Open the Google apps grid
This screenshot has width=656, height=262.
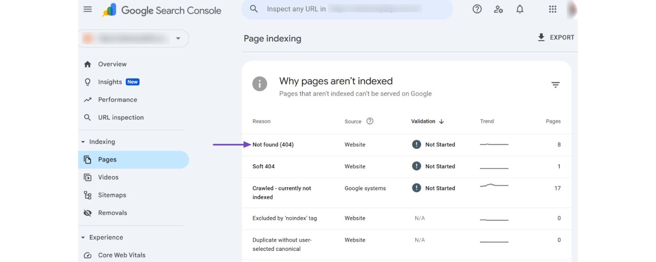click(x=552, y=9)
